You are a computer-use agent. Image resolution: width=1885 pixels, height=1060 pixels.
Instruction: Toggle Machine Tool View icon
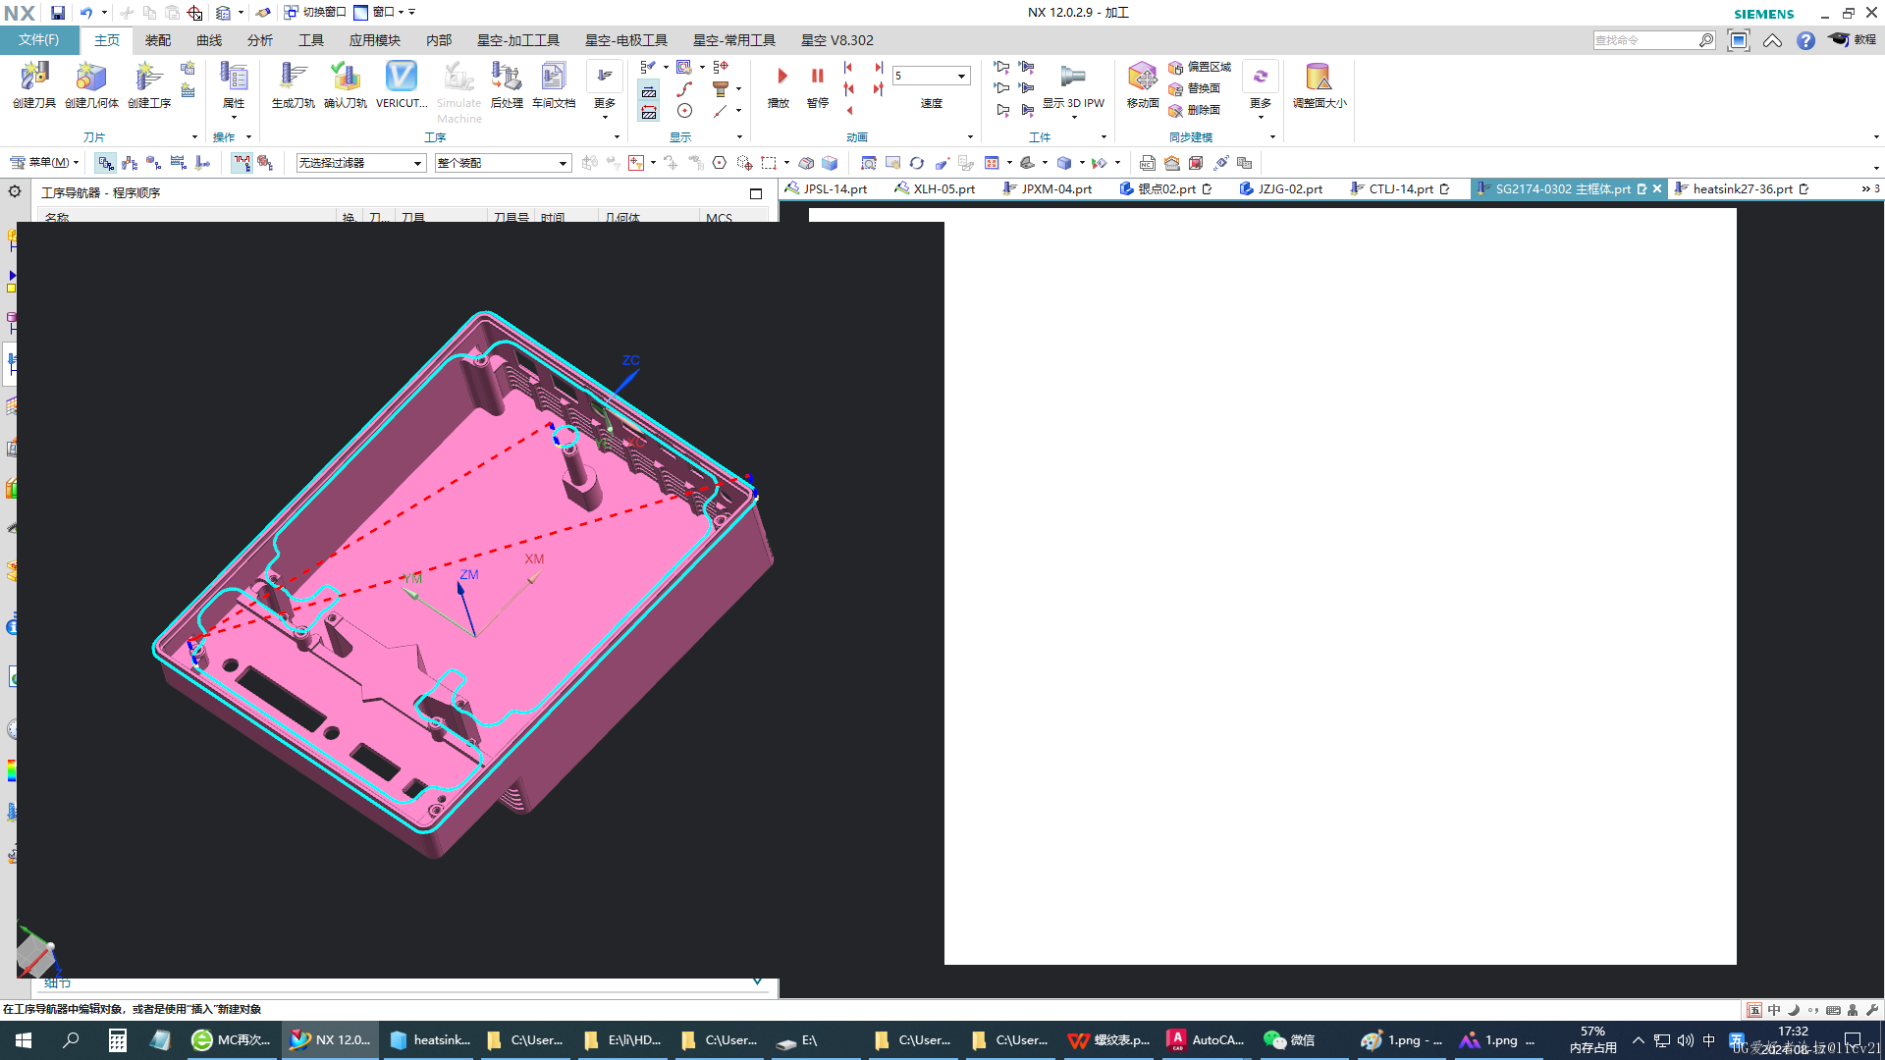130,163
